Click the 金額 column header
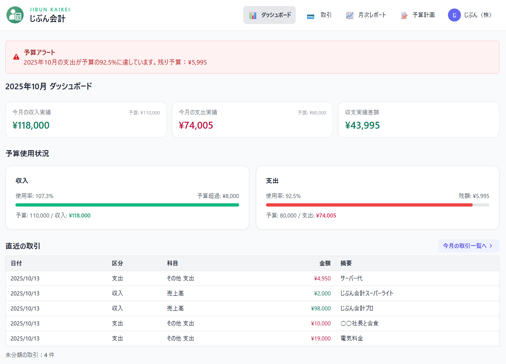Image resolution: width=506 pixels, height=364 pixels. point(325,263)
